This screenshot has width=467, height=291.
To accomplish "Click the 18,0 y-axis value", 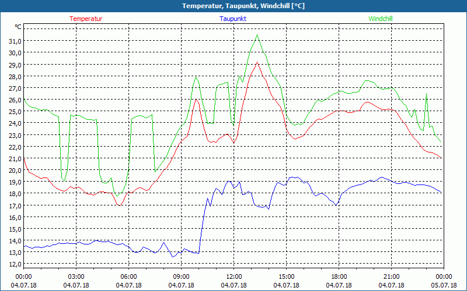I will point(15,194).
